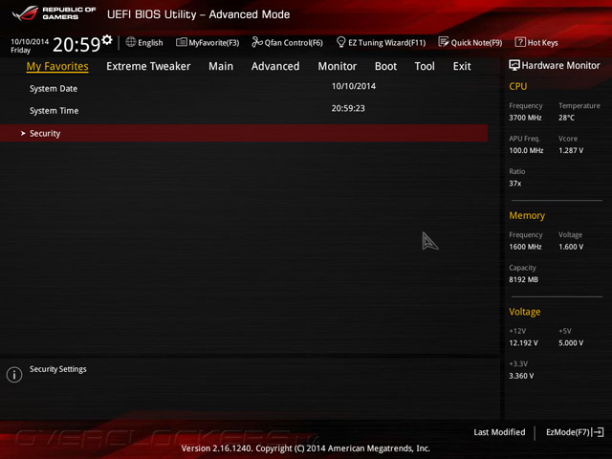This screenshot has height=459, width=612.
Task: Select the System Time row label
Action: (x=54, y=111)
